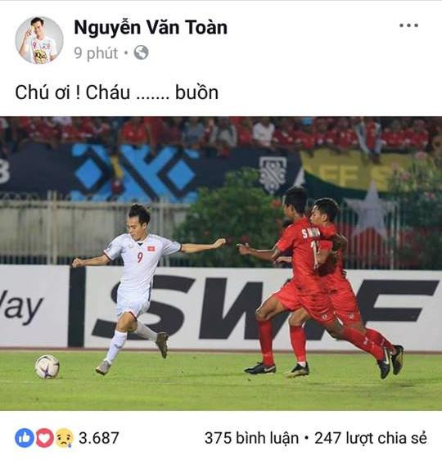Click the post text 'Chú ơi ! Cháu ....... buồn'

[117, 92]
